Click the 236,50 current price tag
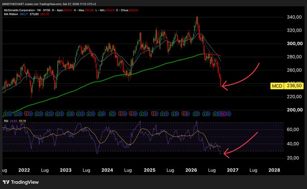Screen dimensions: 307x189 [x=294, y=86]
